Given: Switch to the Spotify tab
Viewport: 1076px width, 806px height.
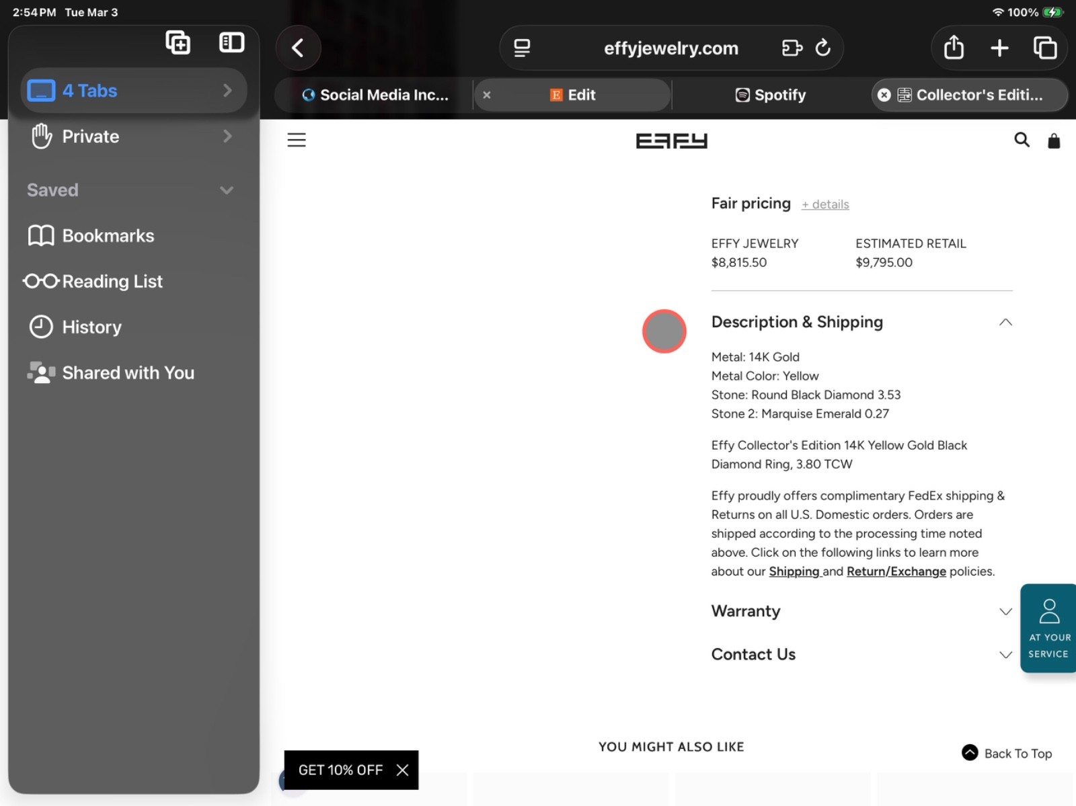Looking at the screenshot, I should [x=771, y=95].
